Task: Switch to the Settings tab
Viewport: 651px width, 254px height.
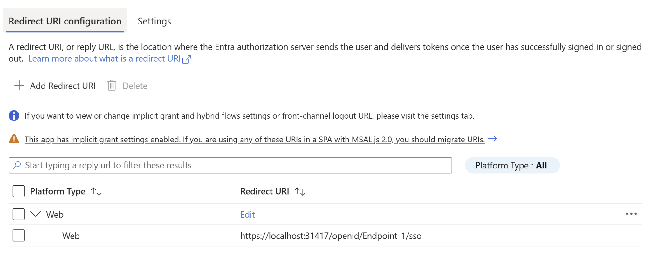Action: click(x=154, y=21)
